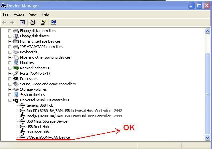Click the Keyboards category icon
The image size is (212, 149).
point(16,52)
